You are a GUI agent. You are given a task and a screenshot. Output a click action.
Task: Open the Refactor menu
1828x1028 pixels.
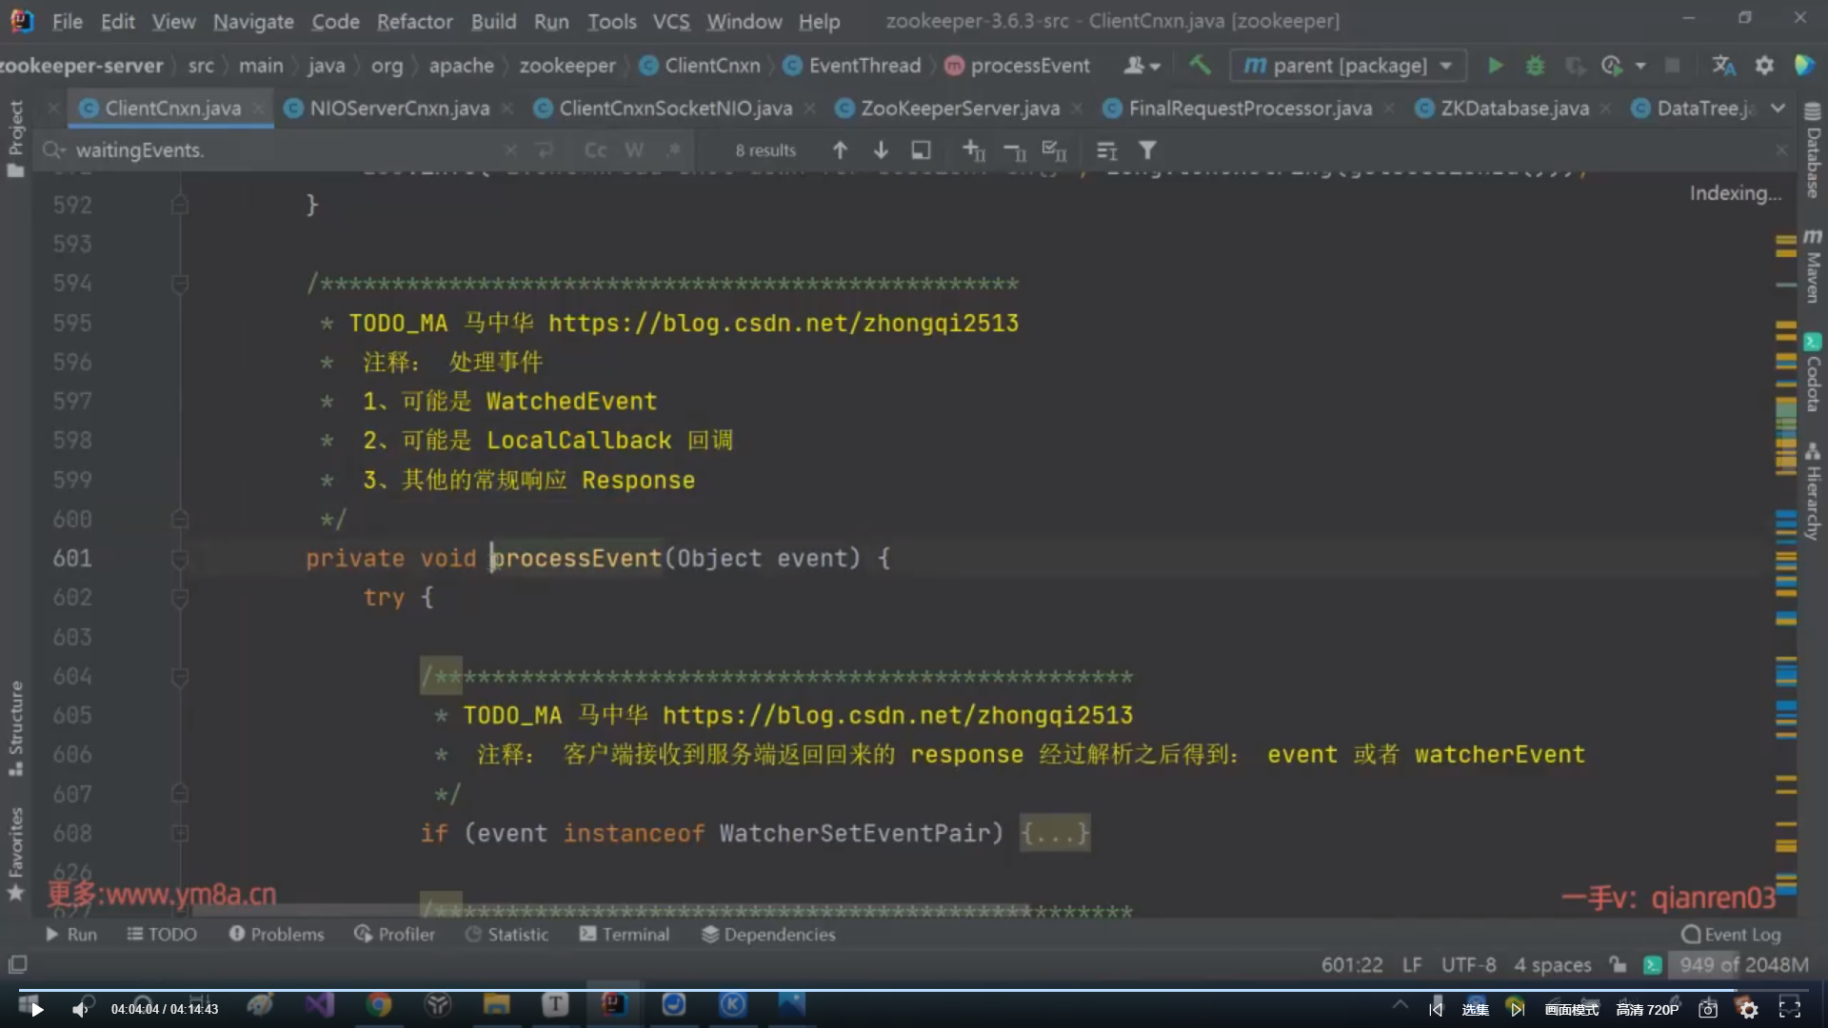tap(414, 21)
